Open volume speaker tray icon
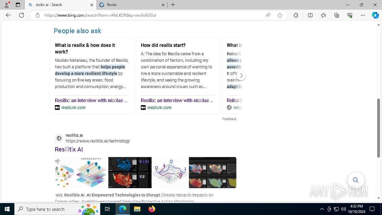 point(344,209)
